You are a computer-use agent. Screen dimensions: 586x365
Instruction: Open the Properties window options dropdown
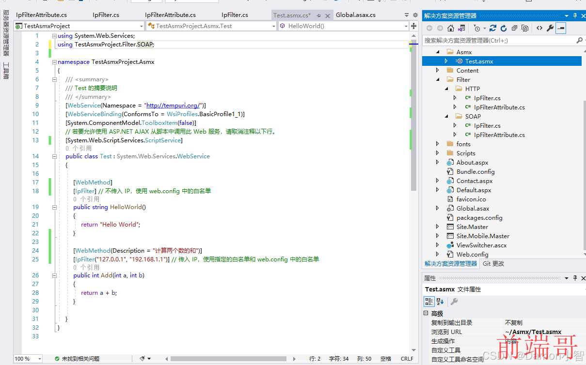567,278
